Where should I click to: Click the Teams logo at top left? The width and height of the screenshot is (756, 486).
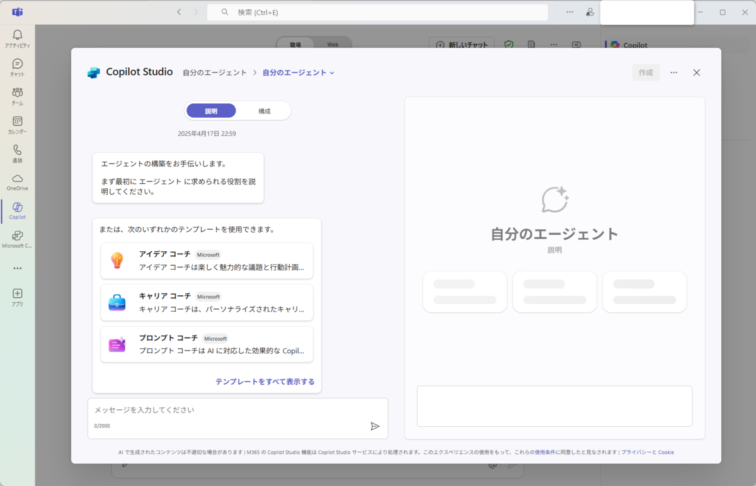[18, 12]
